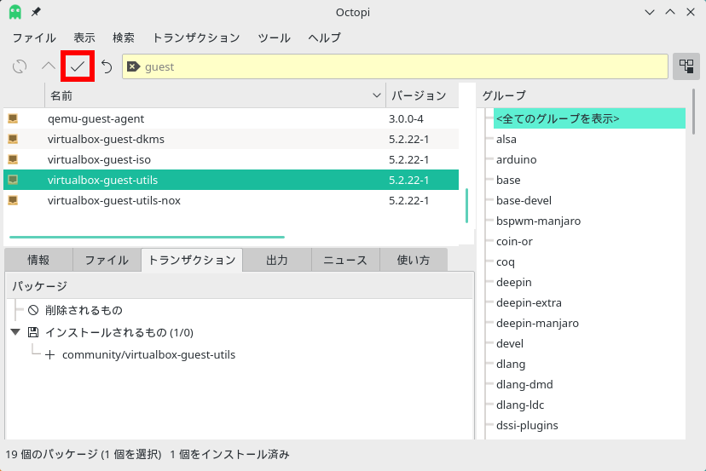Cancel transaction with the undo arrow icon
This screenshot has width=706, height=471.
[x=107, y=66]
